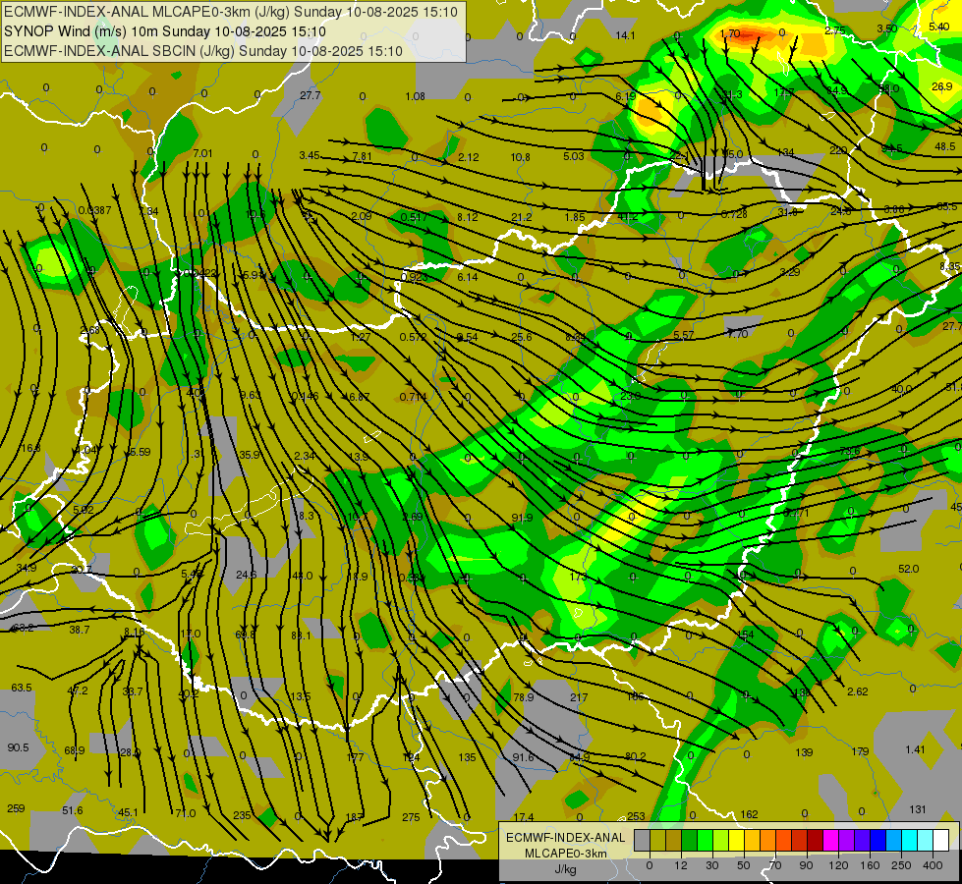Click the 1.41 map value
Screen dimensions: 962x884
tap(915, 749)
